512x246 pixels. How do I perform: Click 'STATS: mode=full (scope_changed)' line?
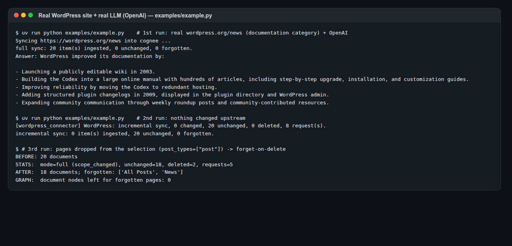(124, 165)
